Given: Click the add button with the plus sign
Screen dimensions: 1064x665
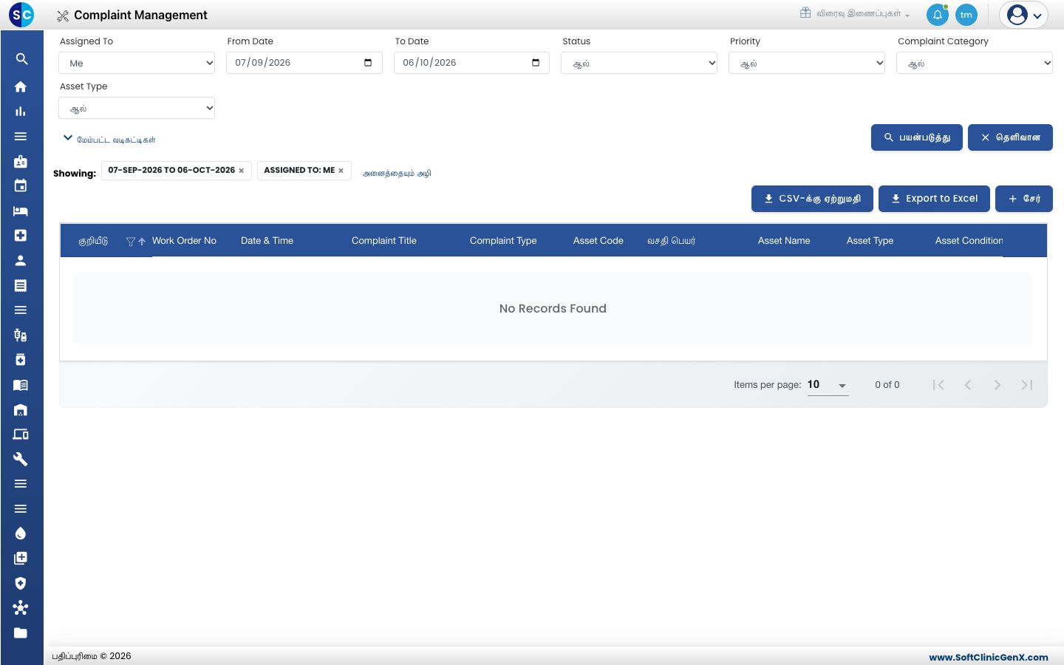Looking at the screenshot, I should [x=1024, y=199].
